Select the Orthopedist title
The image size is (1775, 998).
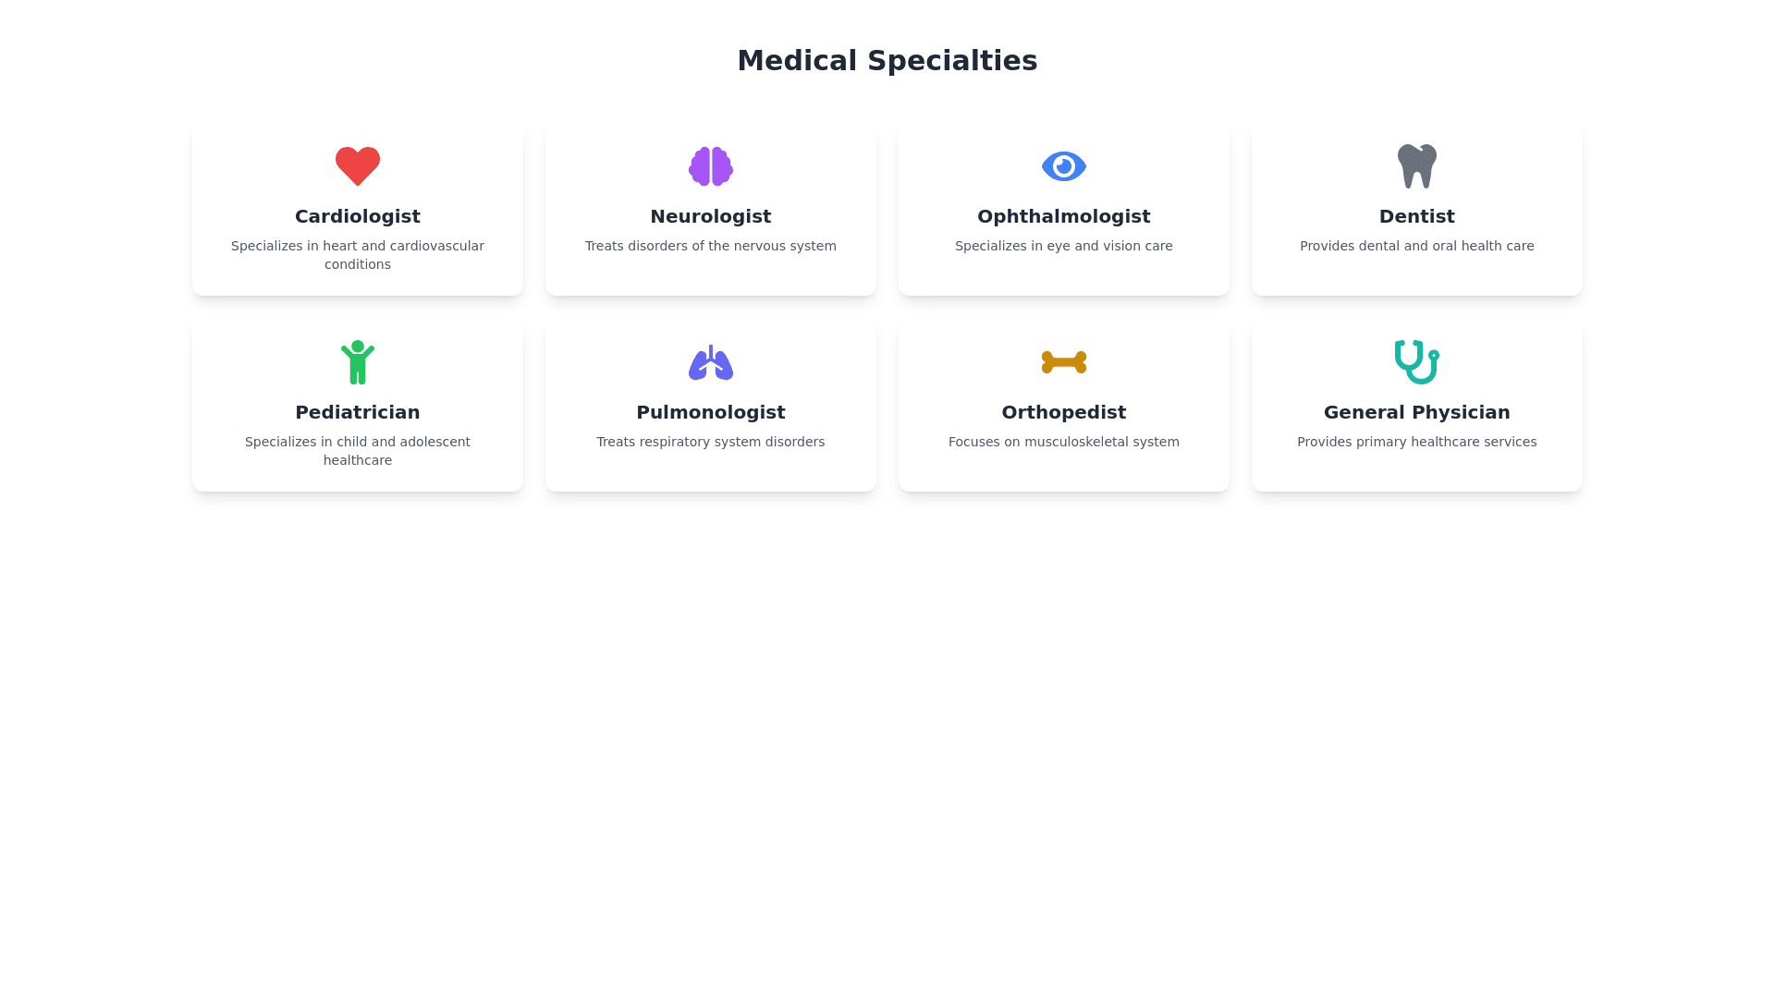coord(1064,412)
